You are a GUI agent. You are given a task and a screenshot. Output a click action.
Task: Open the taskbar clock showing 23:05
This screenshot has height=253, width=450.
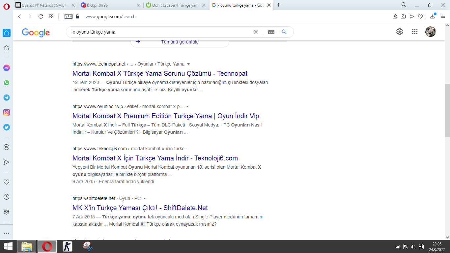tap(437, 246)
